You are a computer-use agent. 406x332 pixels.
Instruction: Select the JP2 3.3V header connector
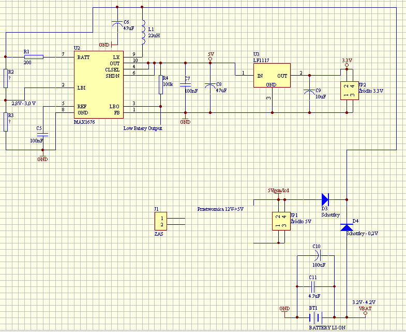(x=350, y=91)
